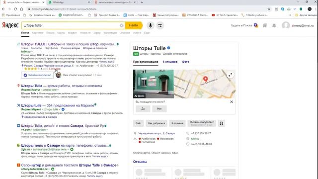Expand the map with the fullscreen arrows icon
The width and height of the screenshot is (318, 179).
230,75
